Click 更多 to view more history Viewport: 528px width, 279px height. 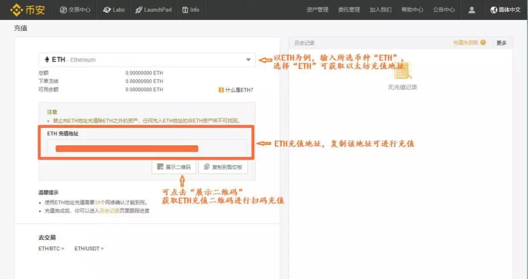click(502, 43)
